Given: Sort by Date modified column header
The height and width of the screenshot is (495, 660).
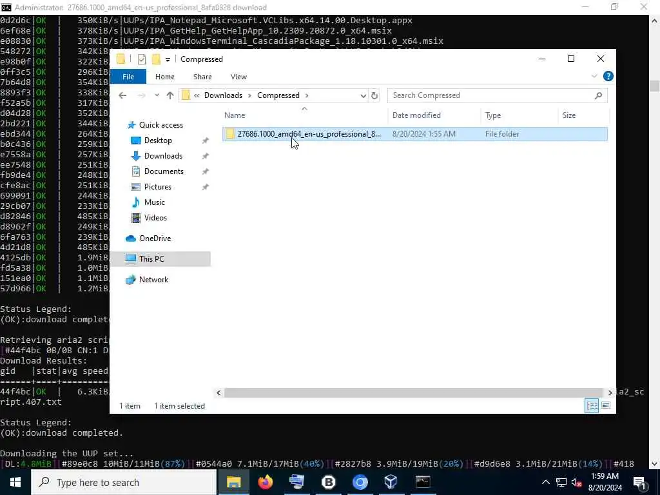Looking at the screenshot, I should click(416, 115).
